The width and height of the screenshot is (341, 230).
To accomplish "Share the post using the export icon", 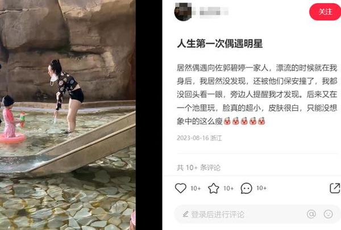I will point(335,189).
